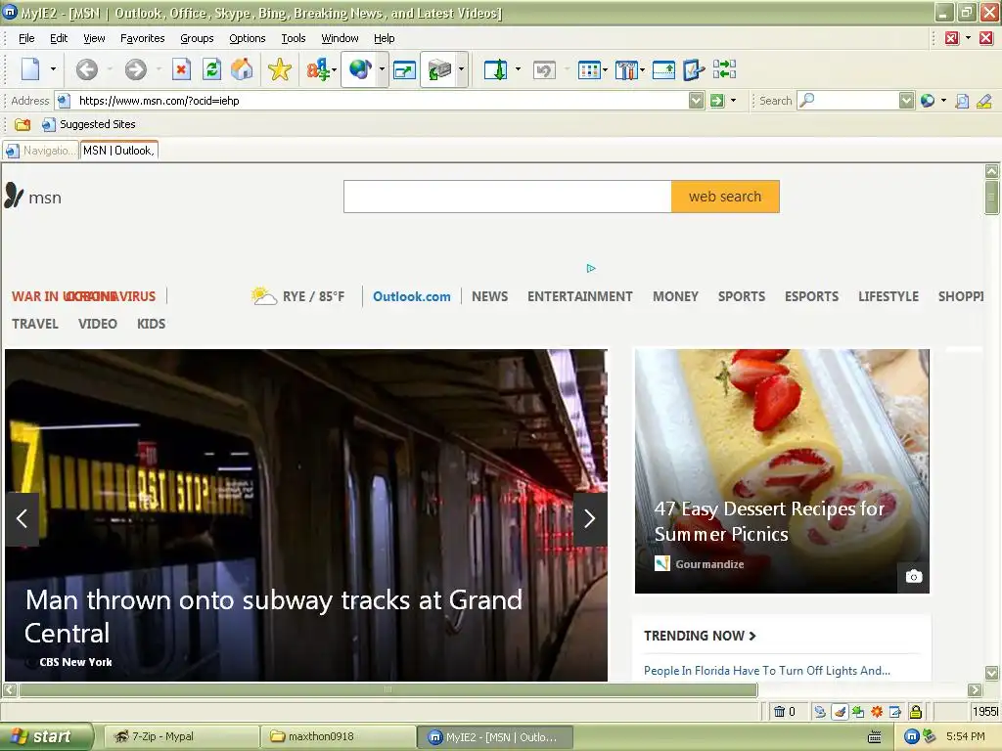Click the full screen window icon
The width and height of the screenshot is (1002, 751).
tap(404, 69)
